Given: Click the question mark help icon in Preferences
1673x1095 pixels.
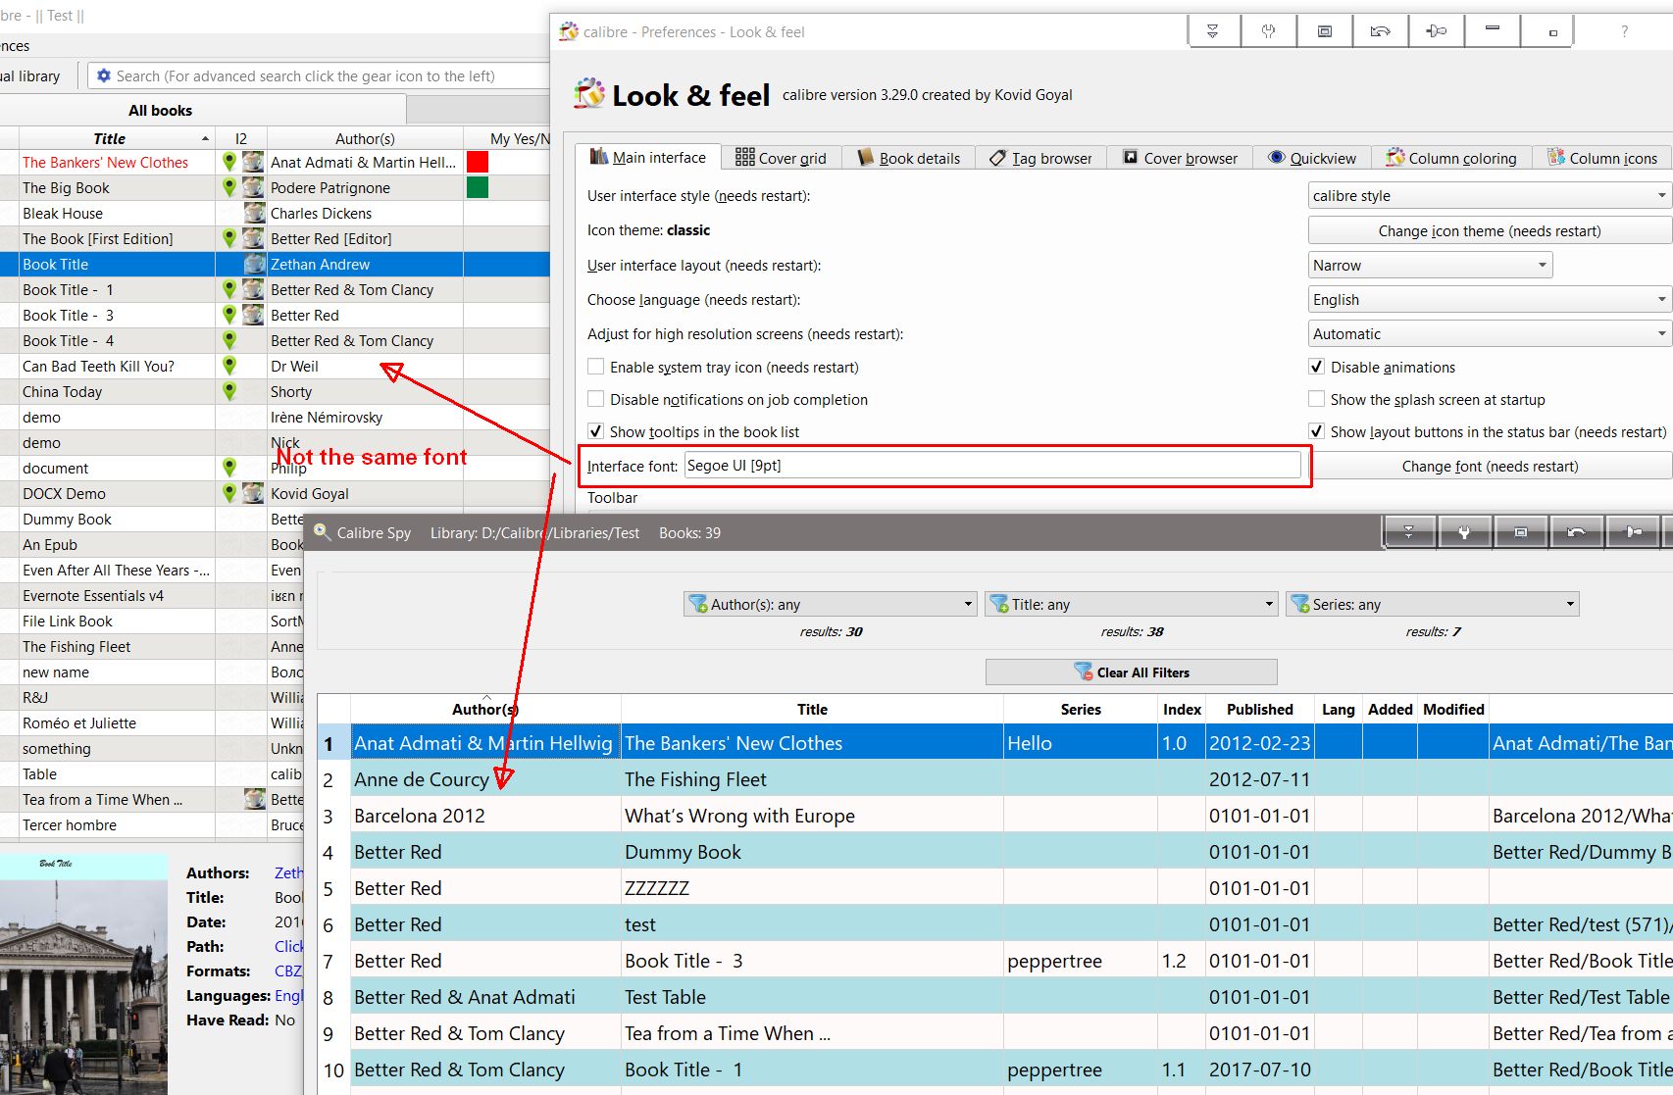Looking at the screenshot, I should point(1624,31).
